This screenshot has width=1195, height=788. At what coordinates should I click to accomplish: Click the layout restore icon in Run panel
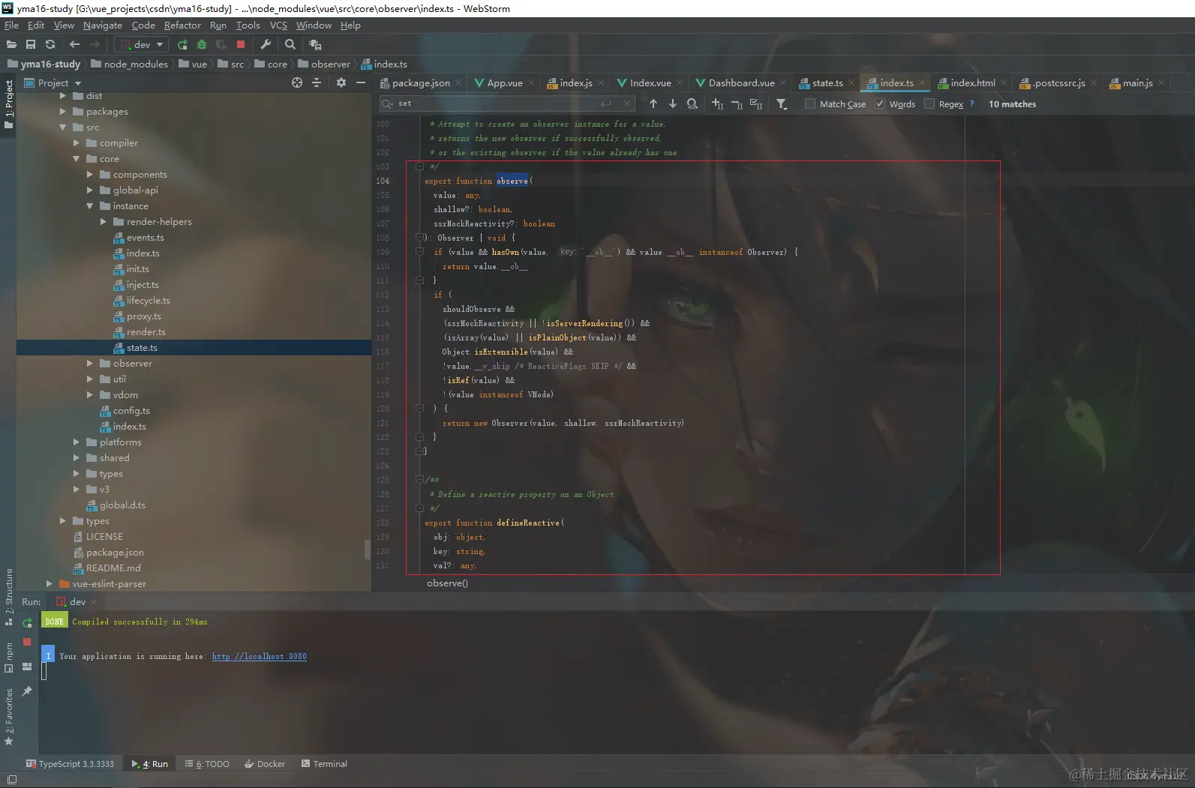27,667
